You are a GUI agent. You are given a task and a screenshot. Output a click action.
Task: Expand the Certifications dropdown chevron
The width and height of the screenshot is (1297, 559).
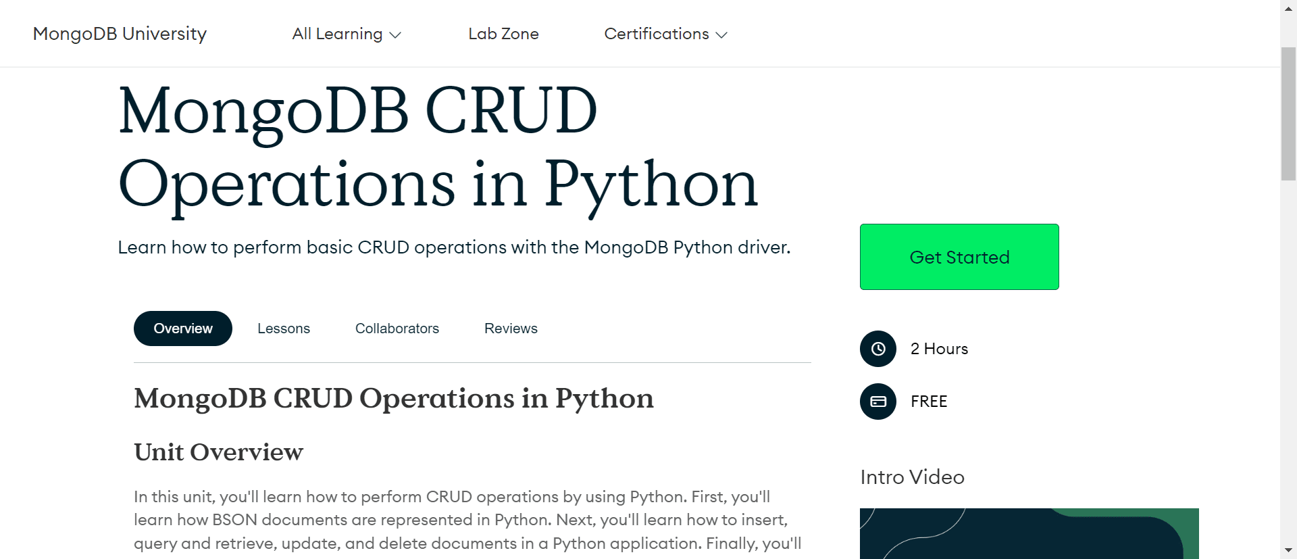coord(721,35)
